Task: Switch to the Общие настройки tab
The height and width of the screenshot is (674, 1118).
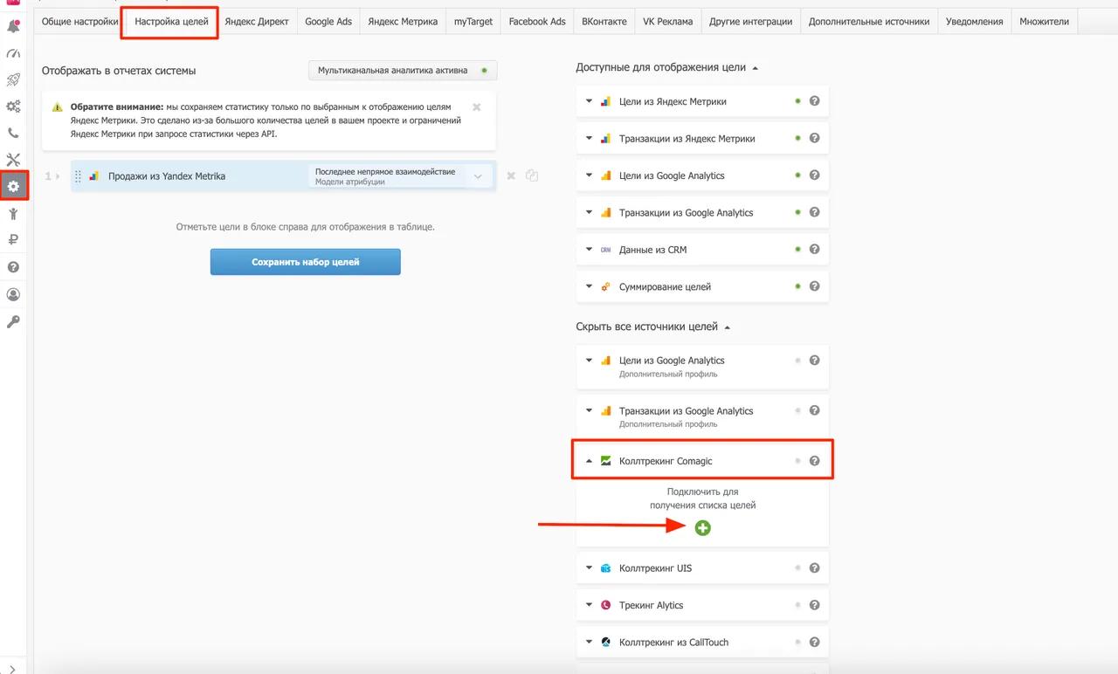Action: point(79,21)
